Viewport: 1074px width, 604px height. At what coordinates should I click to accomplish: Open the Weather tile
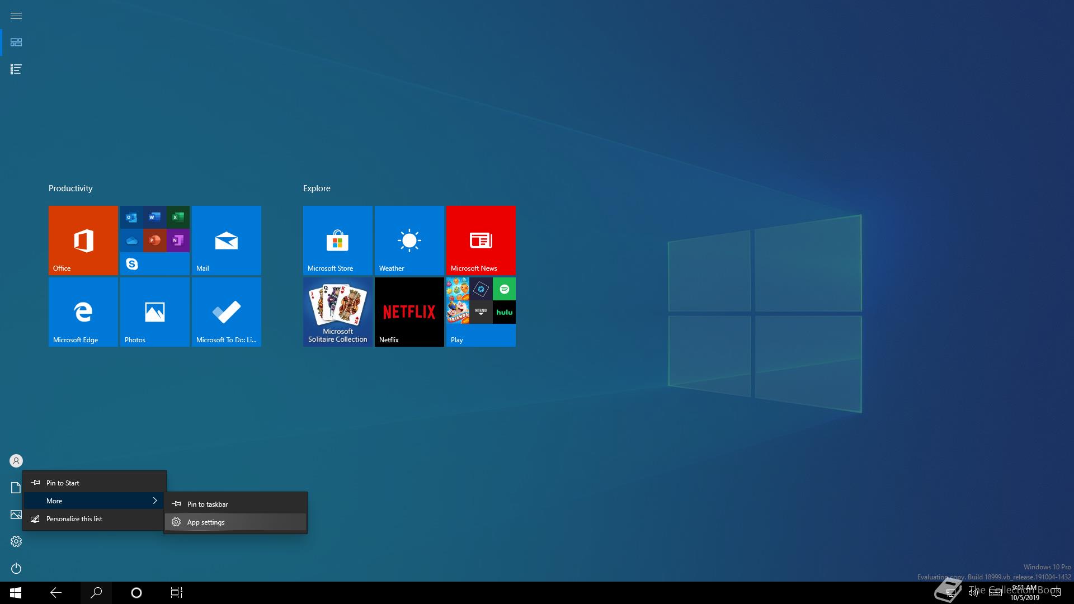click(409, 240)
